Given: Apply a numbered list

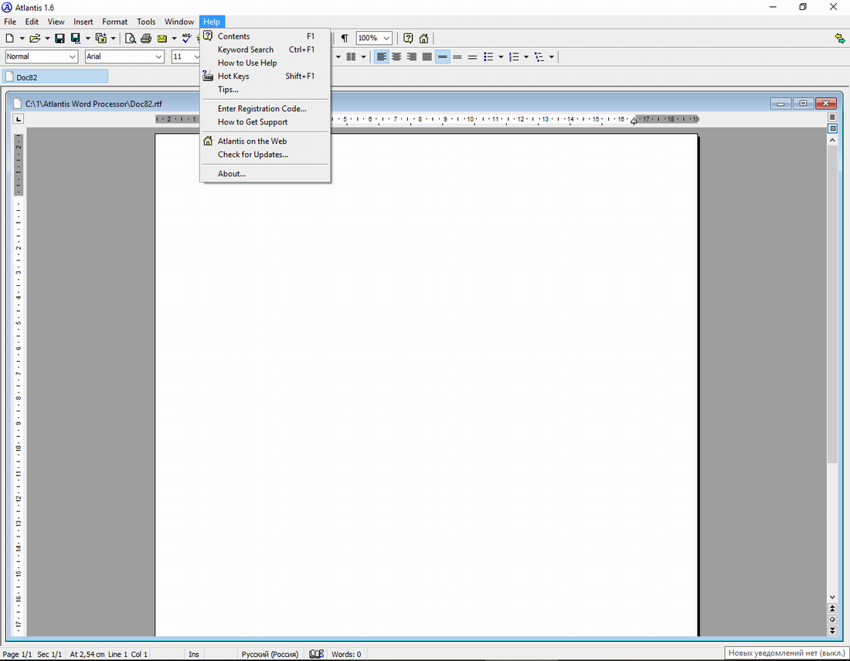Looking at the screenshot, I should (x=514, y=57).
